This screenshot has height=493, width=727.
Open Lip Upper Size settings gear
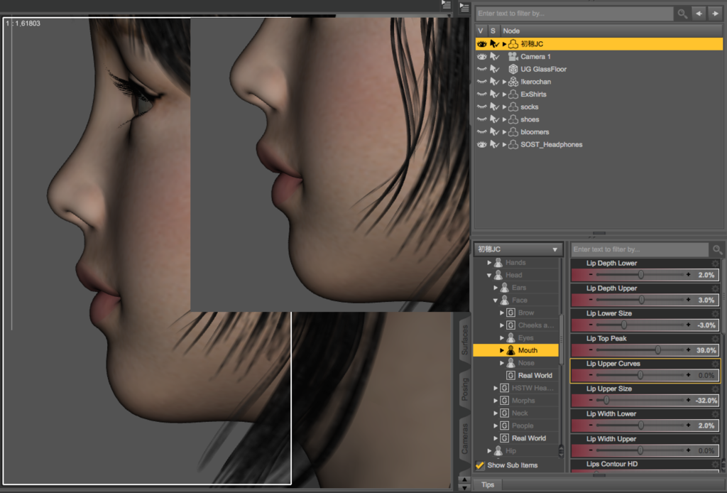tap(715, 389)
